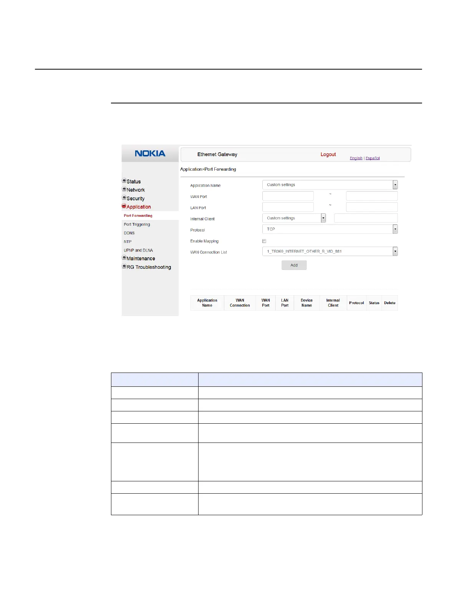Toggle the Enable Mapping checkbox
The width and height of the screenshot is (457, 609).
click(x=264, y=241)
